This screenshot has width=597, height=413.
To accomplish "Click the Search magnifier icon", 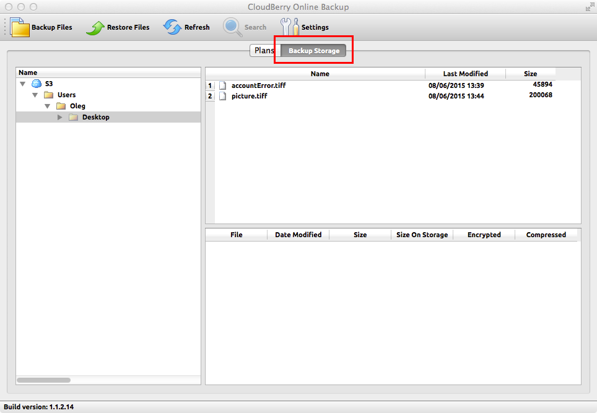I will pyautogui.click(x=232, y=27).
